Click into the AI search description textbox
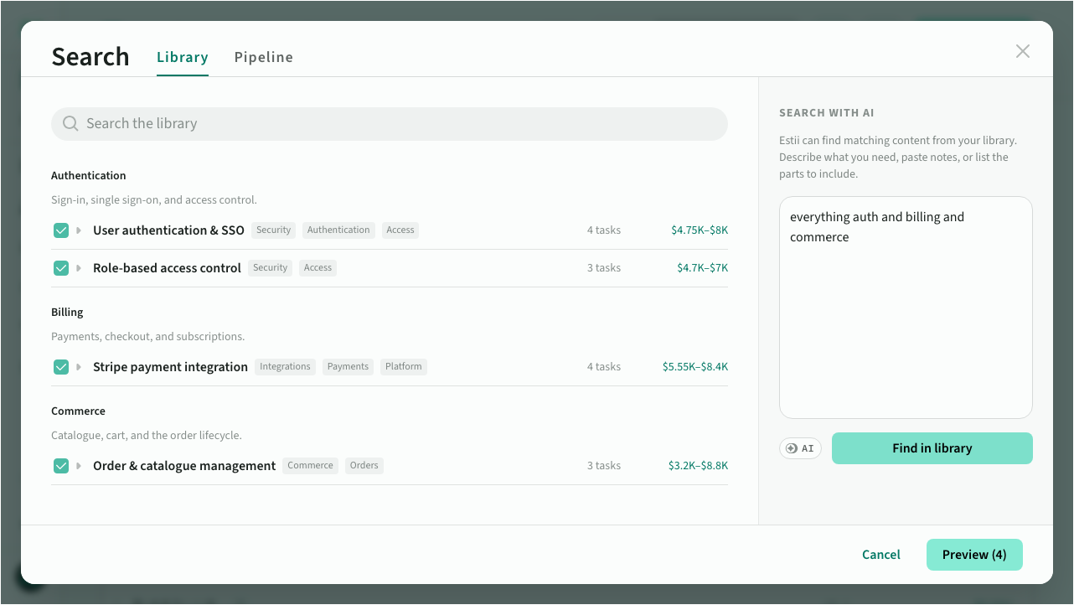 906,308
